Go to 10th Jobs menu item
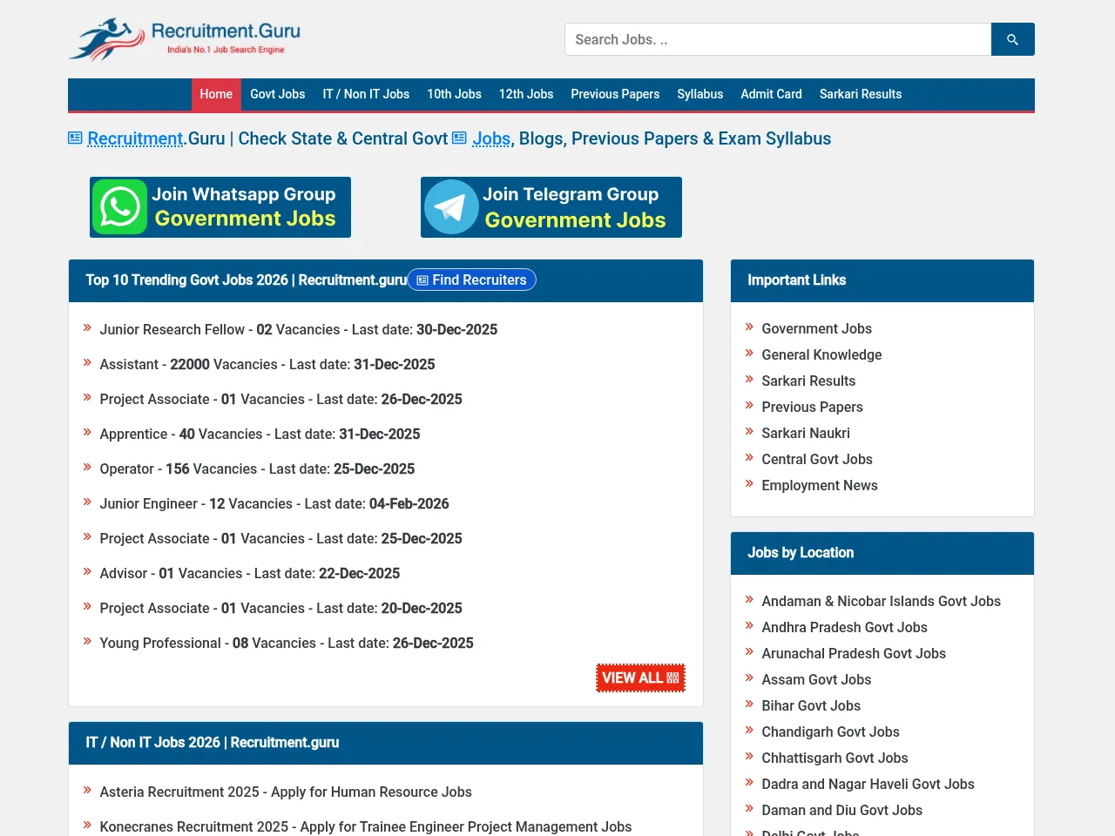This screenshot has width=1115, height=836. point(454,94)
